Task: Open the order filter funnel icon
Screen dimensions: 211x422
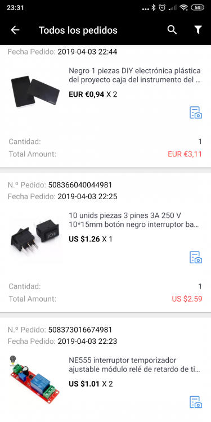Action: tap(198, 30)
